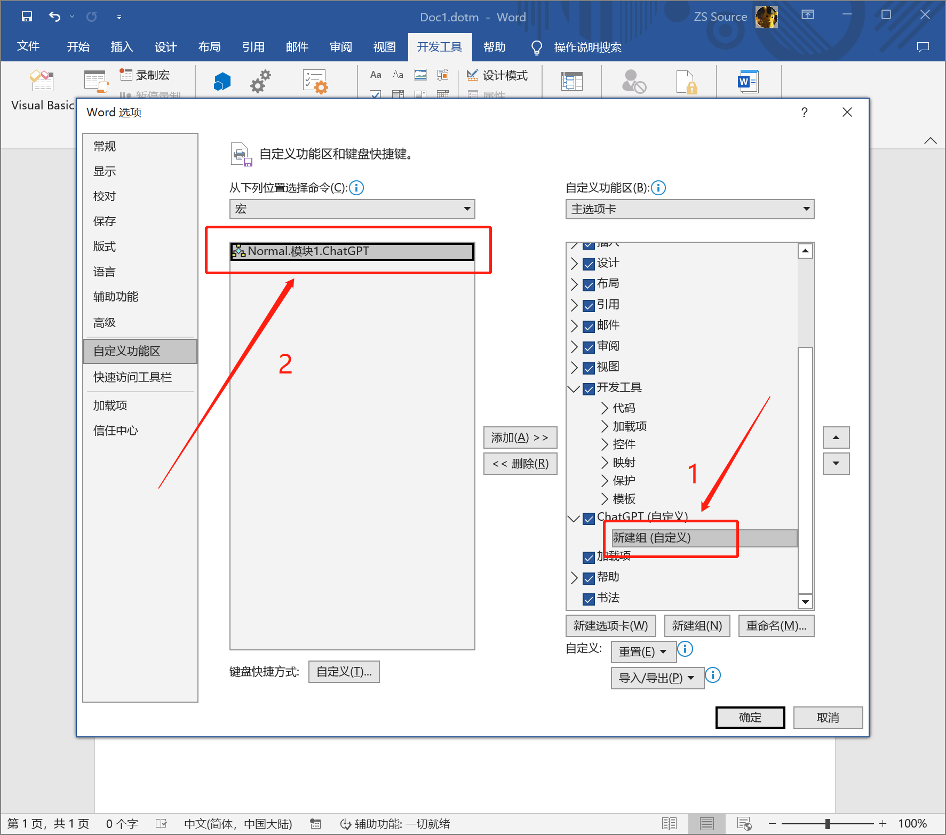Click the 添加(A) >> button
The width and height of the screenshot is (946, 835).
point(520,438)
